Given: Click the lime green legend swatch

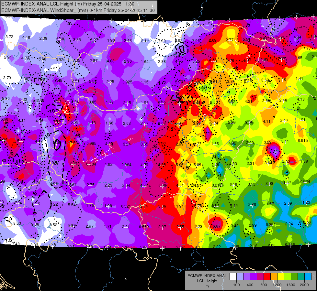Looking at the screenshot, I should [x=288, y=277].
